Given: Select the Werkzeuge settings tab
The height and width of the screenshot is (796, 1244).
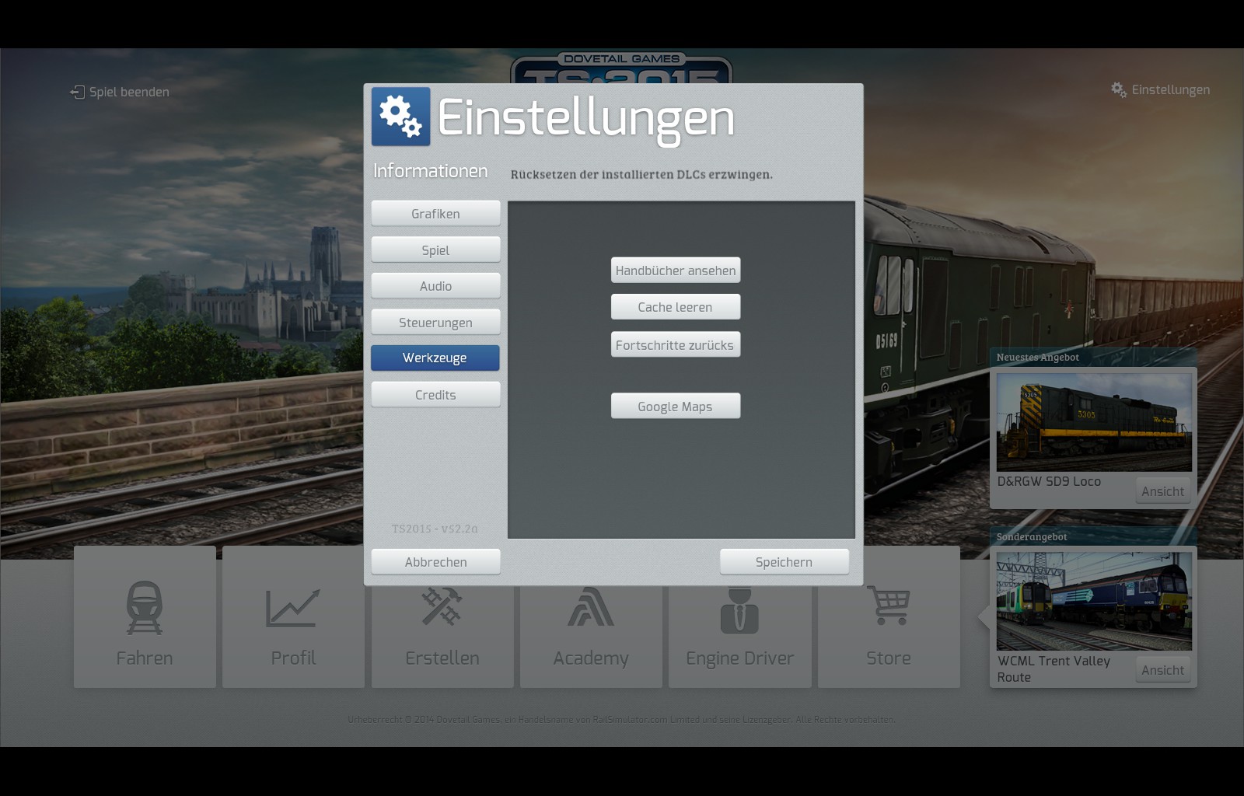Looking at the screenshot, I should click(x=435, y=358).
